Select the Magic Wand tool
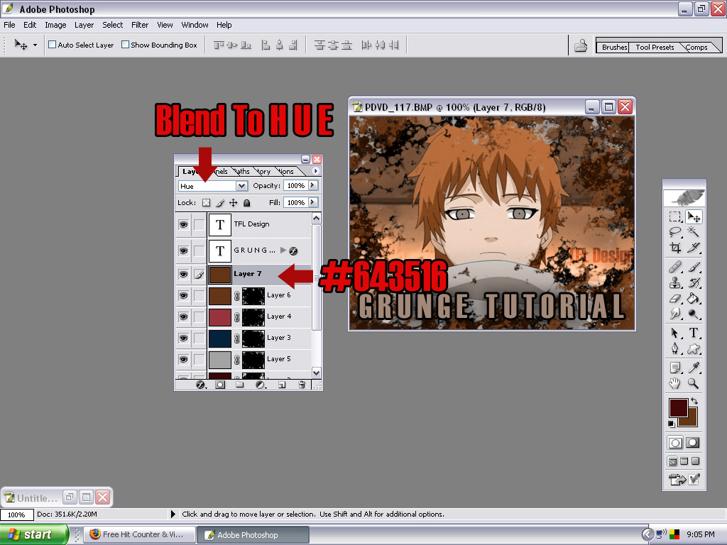Image resolution: width=727 pixels, height=545 pixels. coord(694,232)
